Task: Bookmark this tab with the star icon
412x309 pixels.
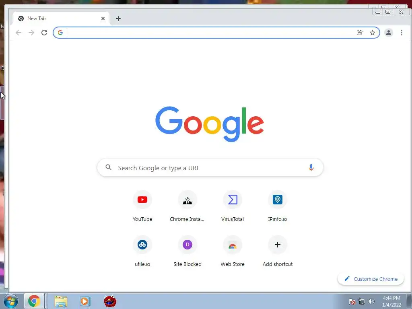Action: click(x=372, y=33)
